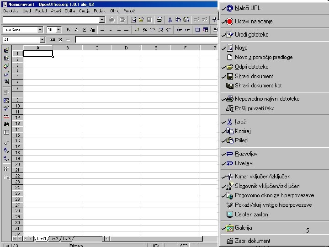Switch to the List3 sheet tab
The height and width of the screenshot is (247, 329).
pos(67,239)
